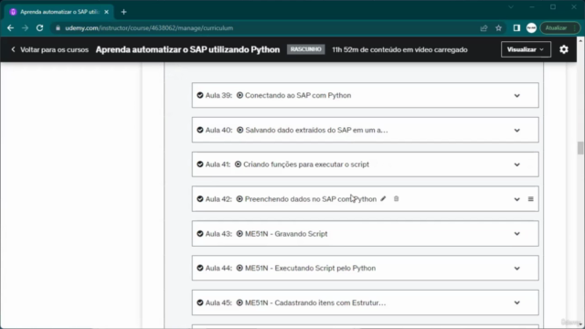Select the title Preenchendo dados no SAP

311,199
